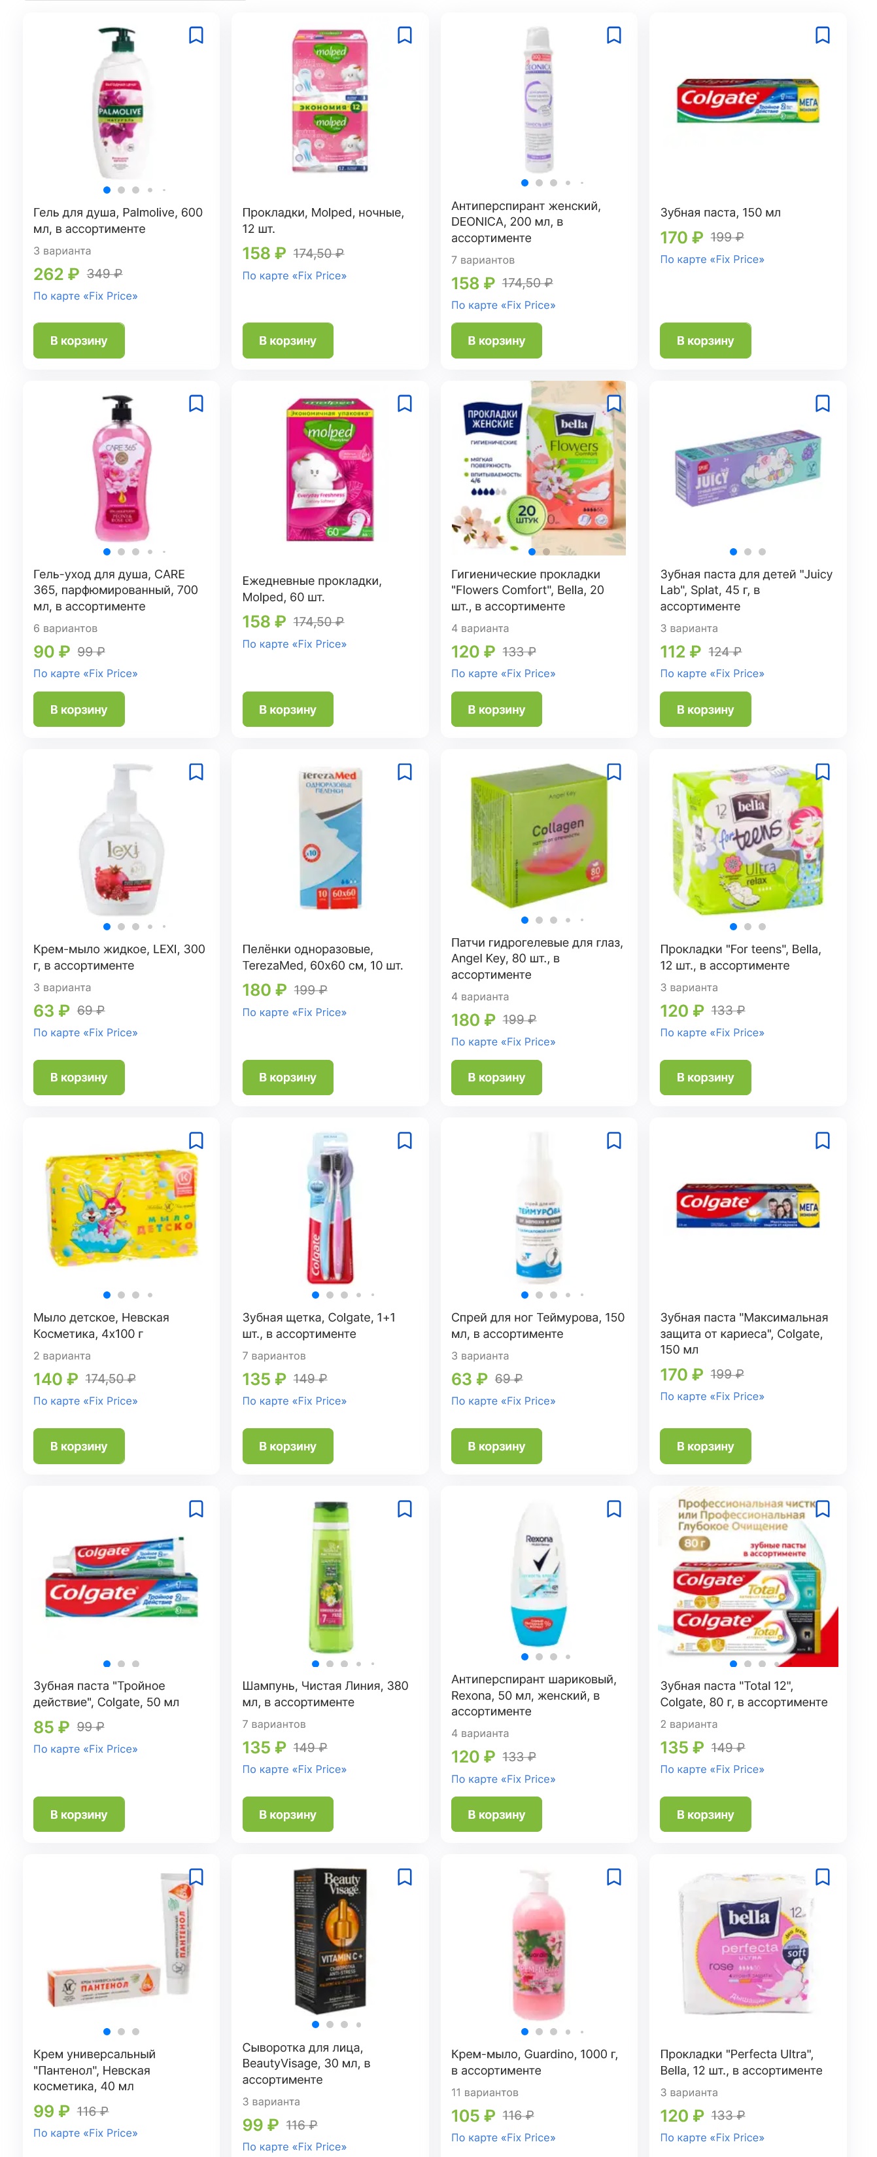Open Спрей для ног Теймурова product link
Viewport: 877px width, 2157px height.
click(x=537, y=1325)
